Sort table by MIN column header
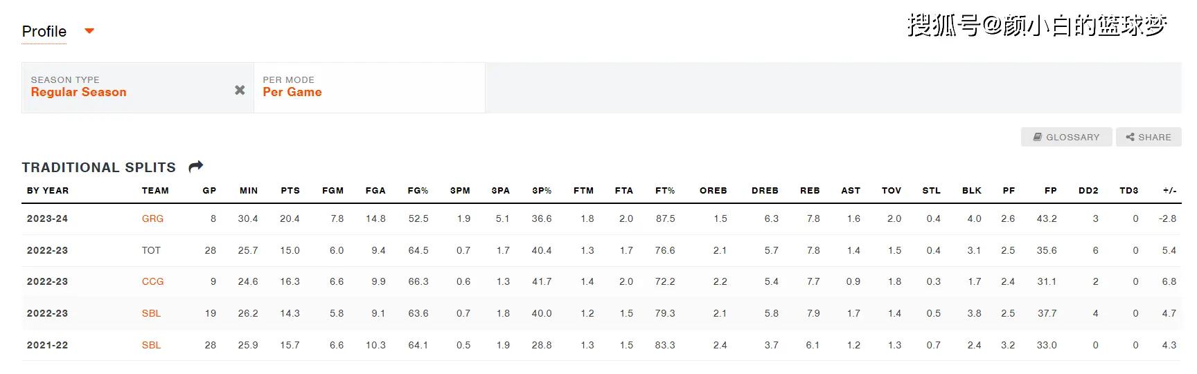Screen dimensions: 1197x374 click(249, 190)
